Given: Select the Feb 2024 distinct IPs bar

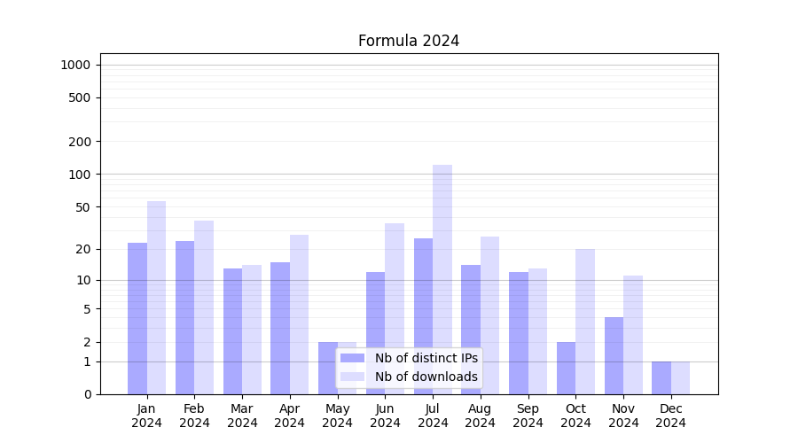Looking at the screenshot, I should [x=184, y=317].
